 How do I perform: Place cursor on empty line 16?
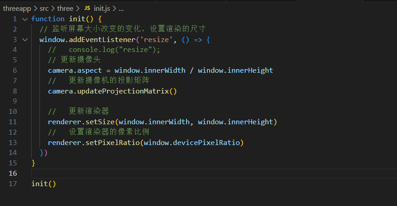[214, 173]
